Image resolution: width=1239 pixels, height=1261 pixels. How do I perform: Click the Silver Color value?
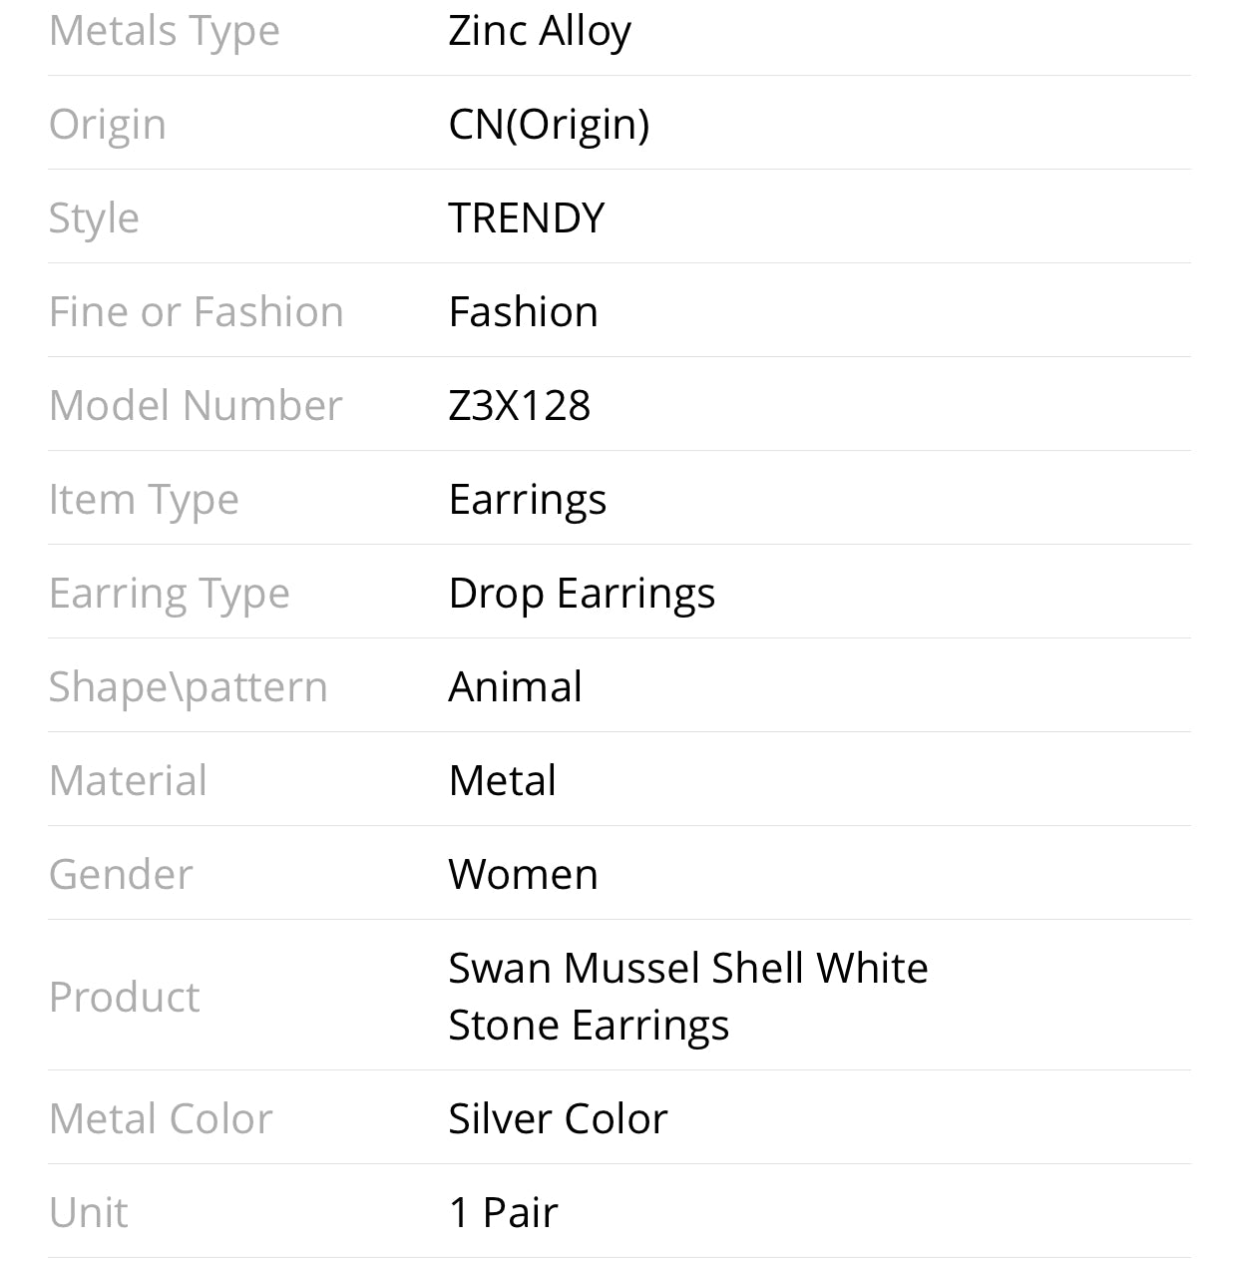[558, 1119]
